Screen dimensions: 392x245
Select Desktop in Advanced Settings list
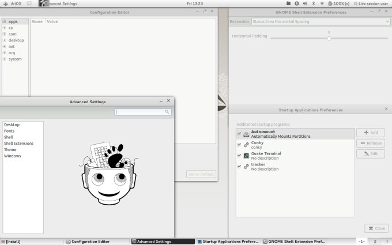pos(12,125)
